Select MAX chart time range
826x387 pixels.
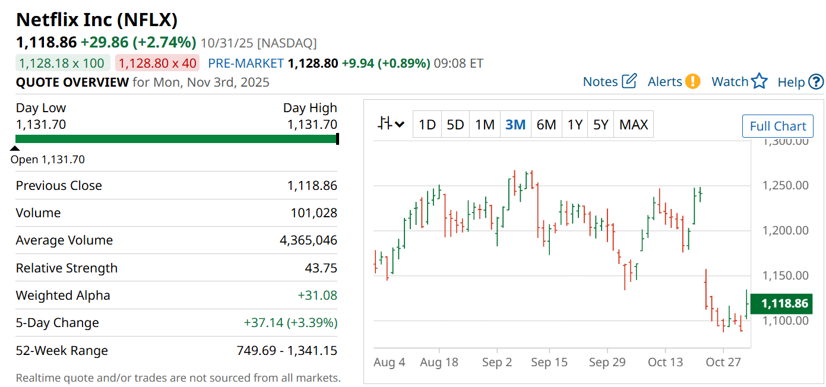[634, 125]
